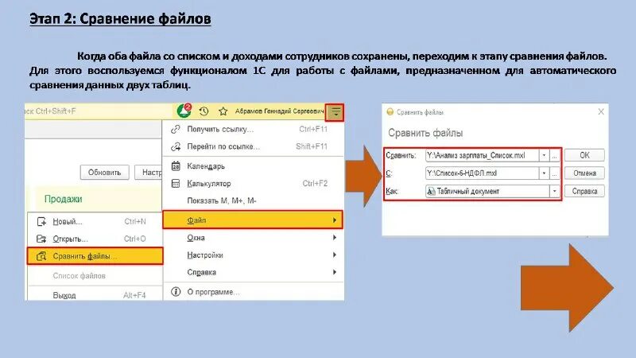
Task: Select О программе menu entry
Action: click(x=253, y=291)
